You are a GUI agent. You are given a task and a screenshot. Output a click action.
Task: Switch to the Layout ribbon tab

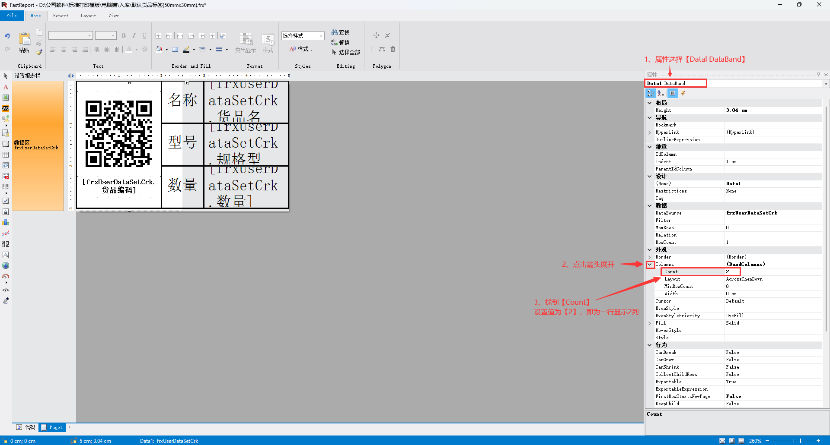point(89,16)
